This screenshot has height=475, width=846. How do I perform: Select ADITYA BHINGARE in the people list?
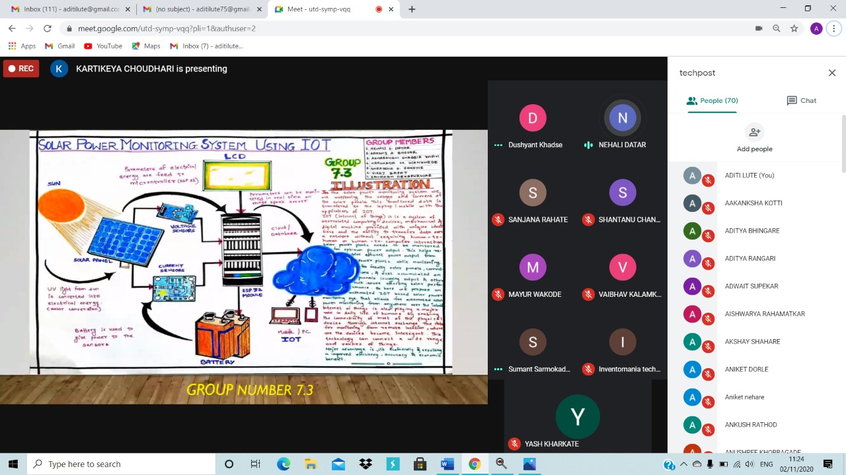click(x=754, y=231)
